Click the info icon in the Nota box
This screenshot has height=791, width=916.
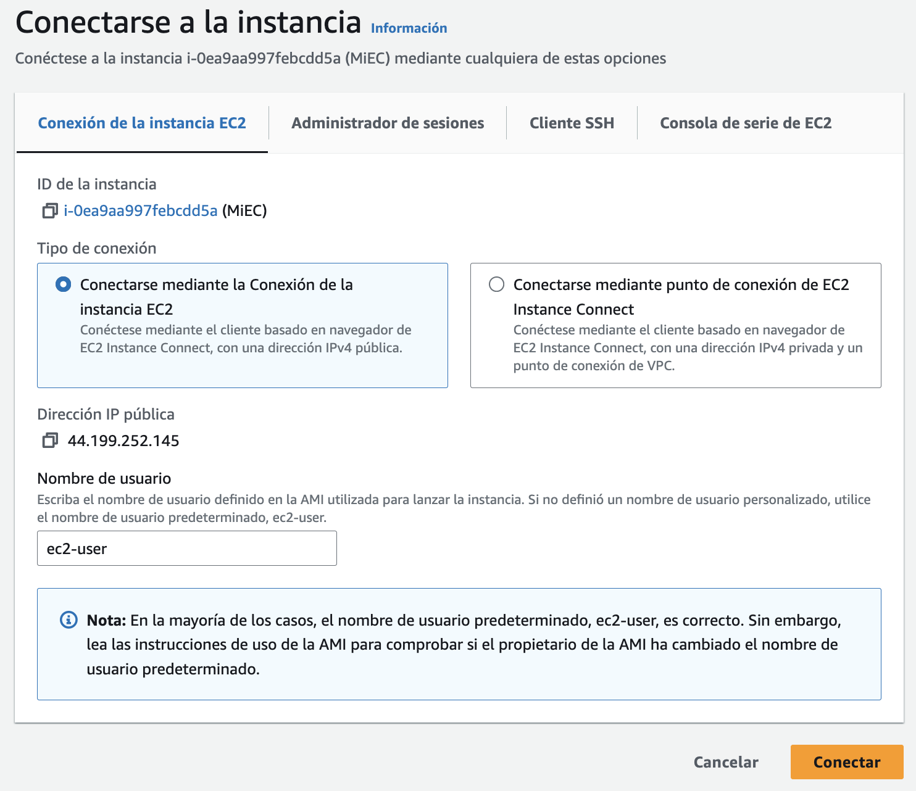69,619
